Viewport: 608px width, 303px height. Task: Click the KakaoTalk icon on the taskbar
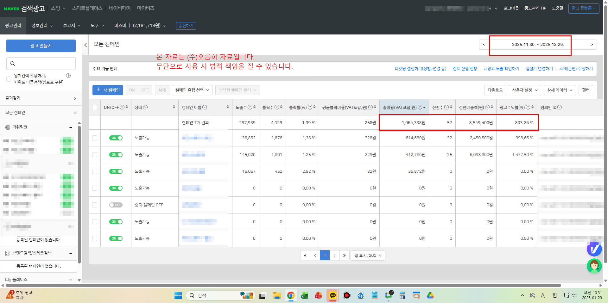tap(332, 295)
